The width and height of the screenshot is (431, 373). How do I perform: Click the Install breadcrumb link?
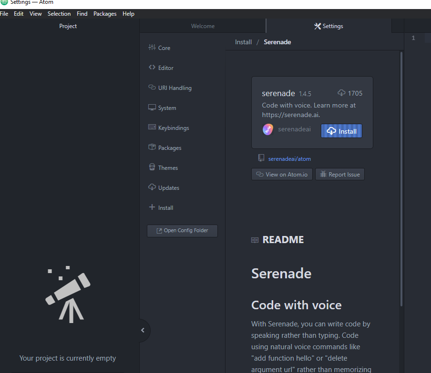click(243, 42)
